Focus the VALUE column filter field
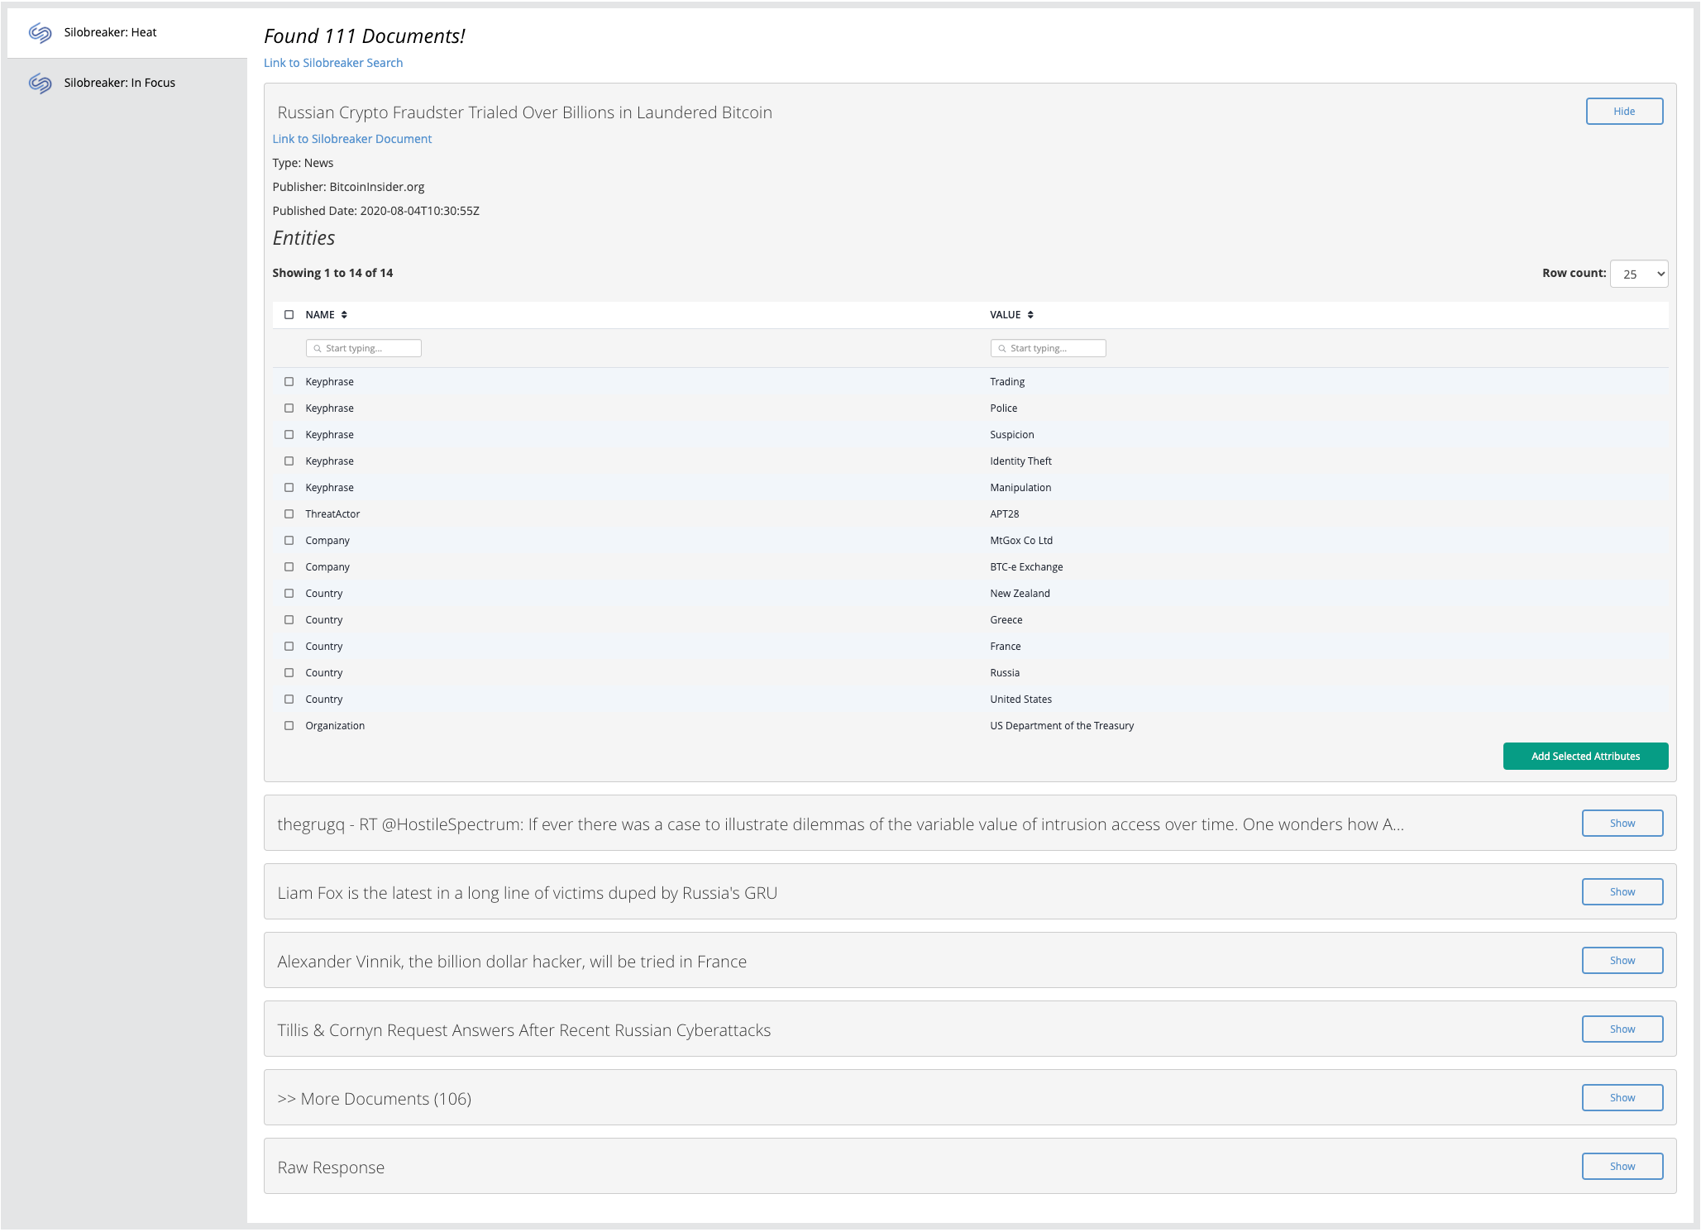Image resolution: width=1701 pixels, height=1232 pixels. tap(1049, 348)
